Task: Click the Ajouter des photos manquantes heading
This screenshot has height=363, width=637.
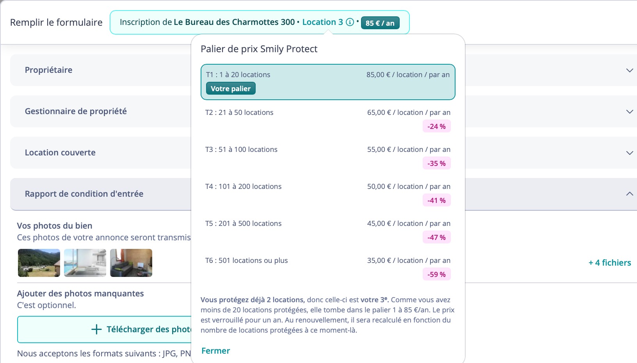Action: (80, 294)
